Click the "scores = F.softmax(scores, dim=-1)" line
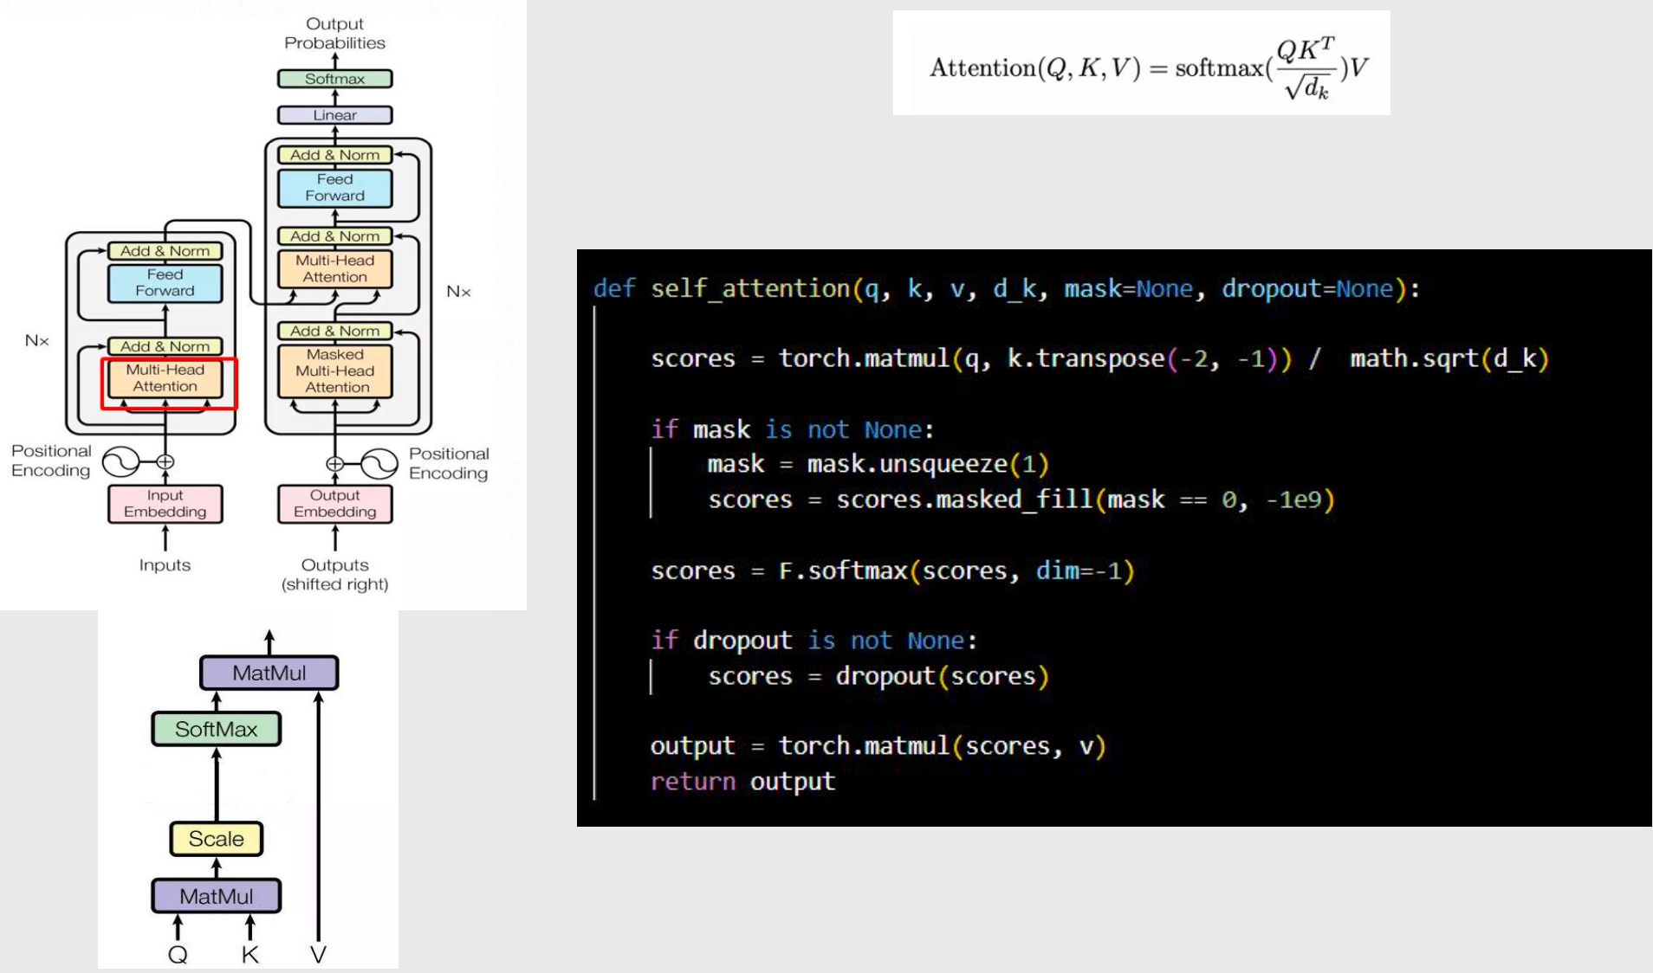 [892, 570]
